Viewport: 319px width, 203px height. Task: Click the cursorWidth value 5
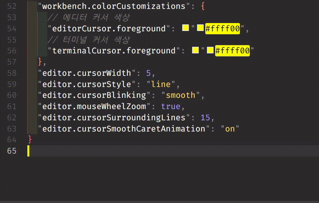(x=148, y=73)
